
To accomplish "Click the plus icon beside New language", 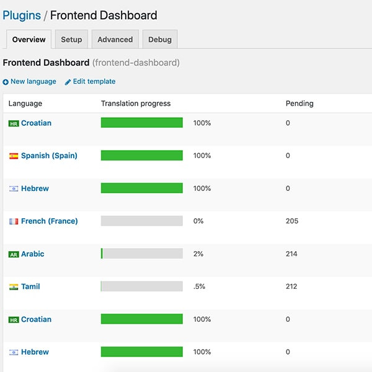I will point(6,82).
